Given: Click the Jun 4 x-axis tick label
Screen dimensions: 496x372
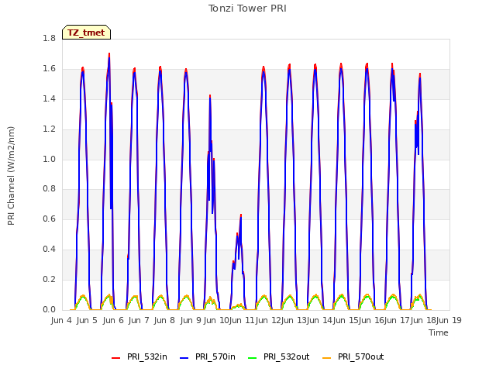Looking at the screenshot, I should click(61, 320).
